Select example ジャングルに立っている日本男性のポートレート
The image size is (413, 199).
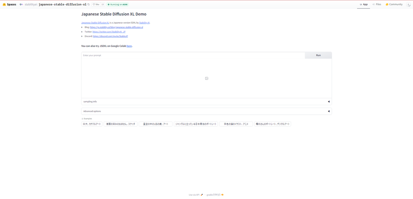coord(196,124)
